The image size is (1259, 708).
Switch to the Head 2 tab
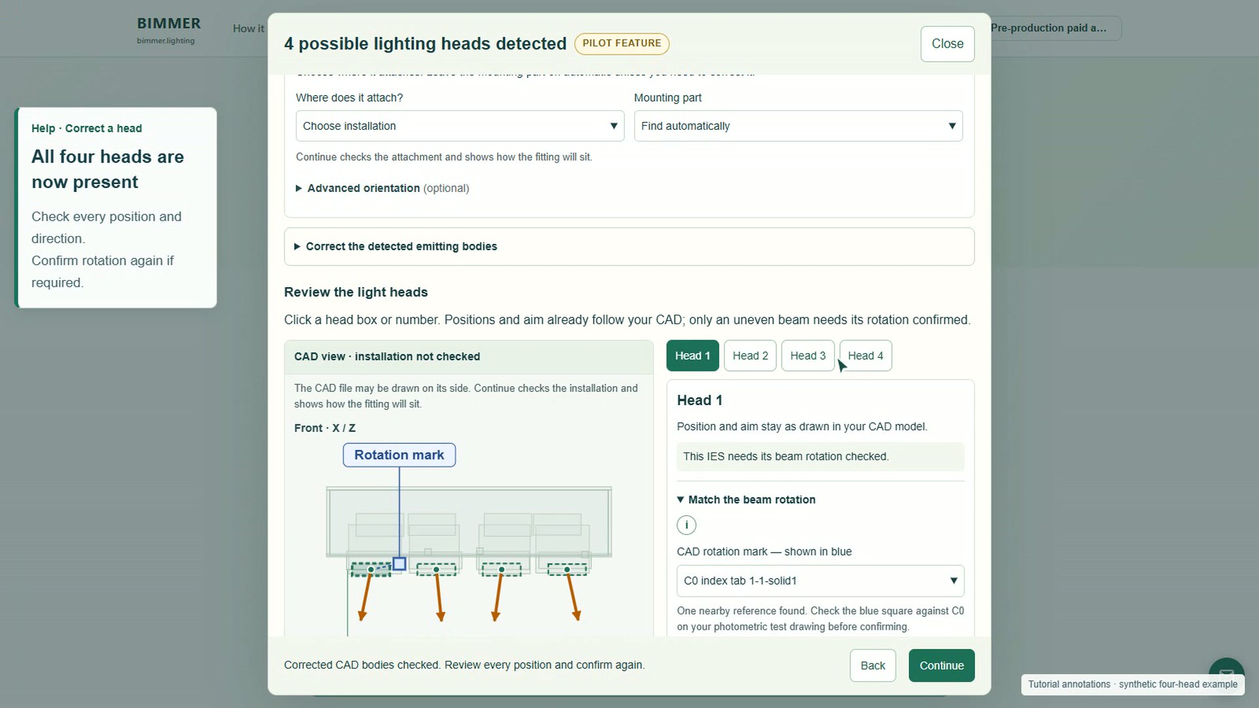tap(750, 356)
